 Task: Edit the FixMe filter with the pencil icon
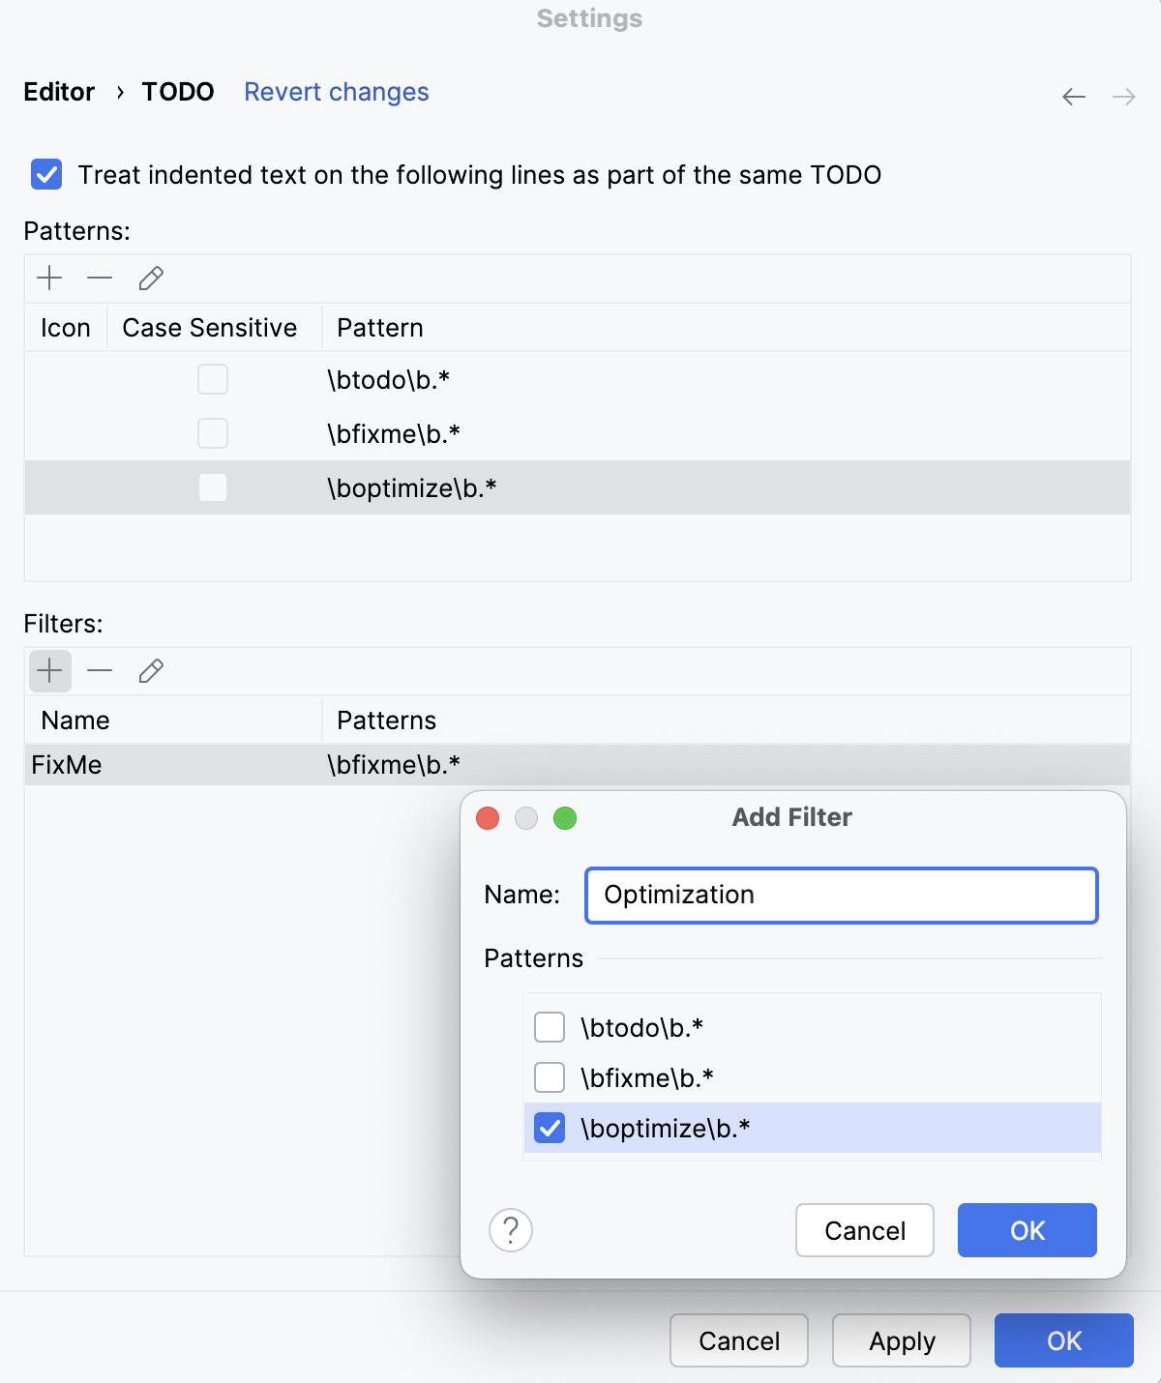pos(151,670)
